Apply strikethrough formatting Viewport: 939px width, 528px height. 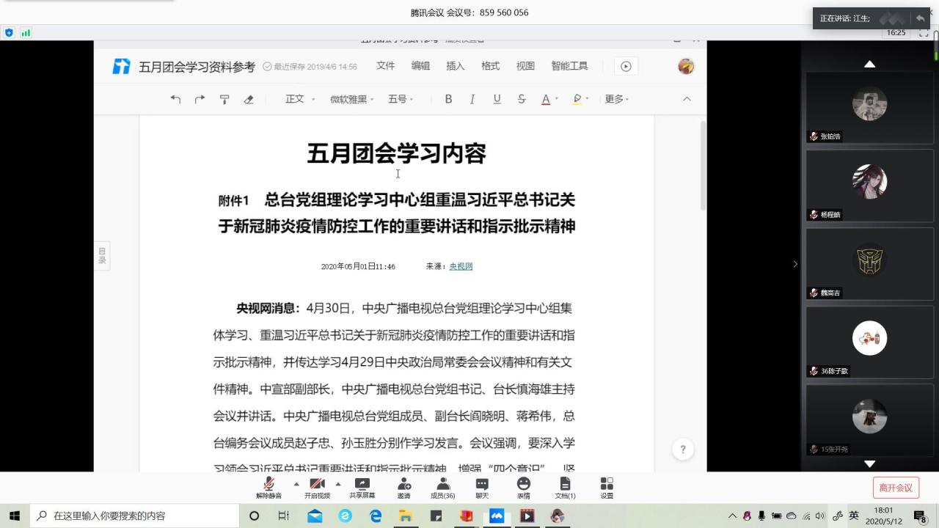click(522, 99)
